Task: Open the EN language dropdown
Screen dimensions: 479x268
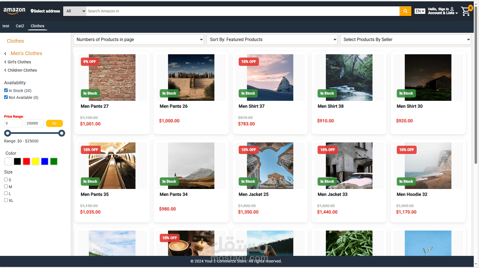Action: 420,11
